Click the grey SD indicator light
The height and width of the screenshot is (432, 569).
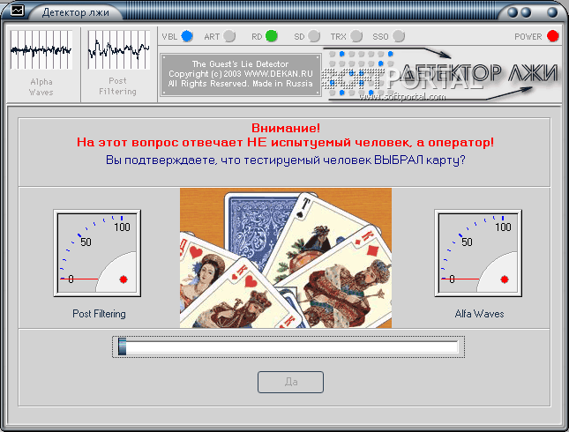tap(314, 36)
